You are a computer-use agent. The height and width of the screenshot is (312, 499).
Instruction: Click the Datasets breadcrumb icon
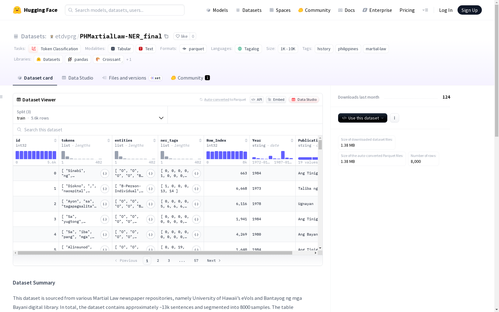pos(16,36)
